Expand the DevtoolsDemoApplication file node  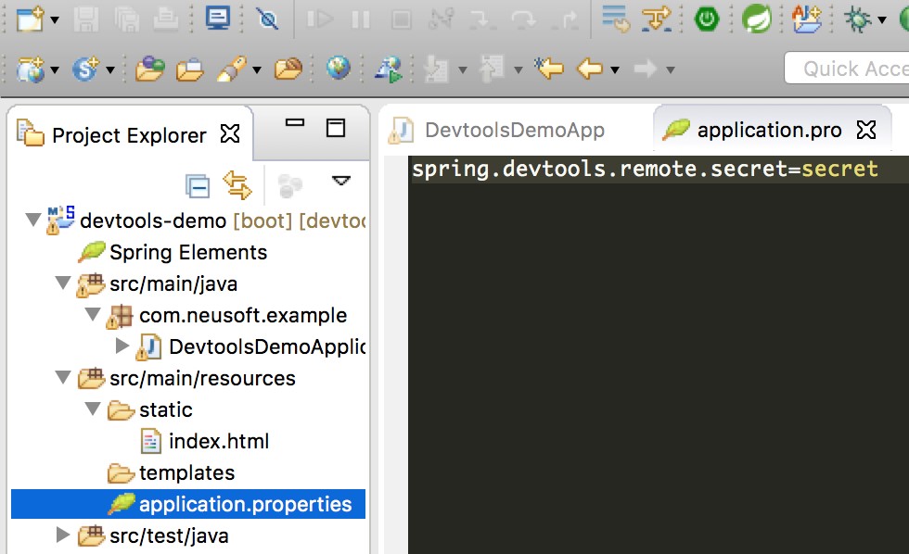(122, 346)
